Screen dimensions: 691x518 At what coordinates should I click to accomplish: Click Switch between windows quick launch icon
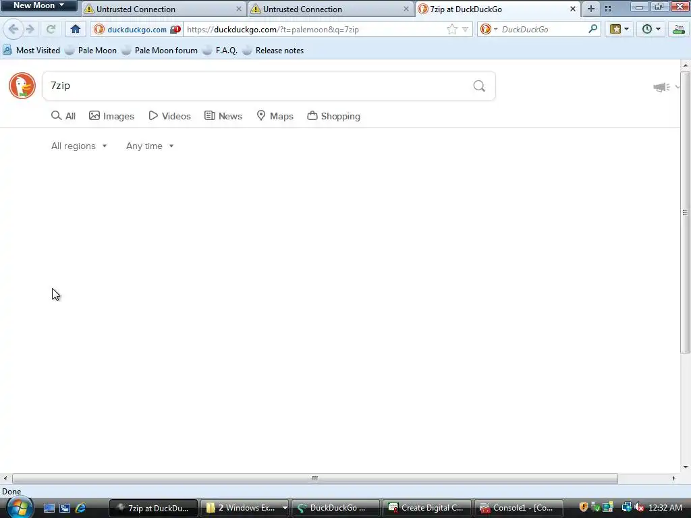(65, 508)
